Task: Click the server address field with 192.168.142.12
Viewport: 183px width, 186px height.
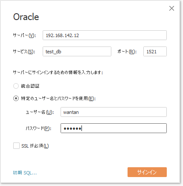Action: click(105, 35)
